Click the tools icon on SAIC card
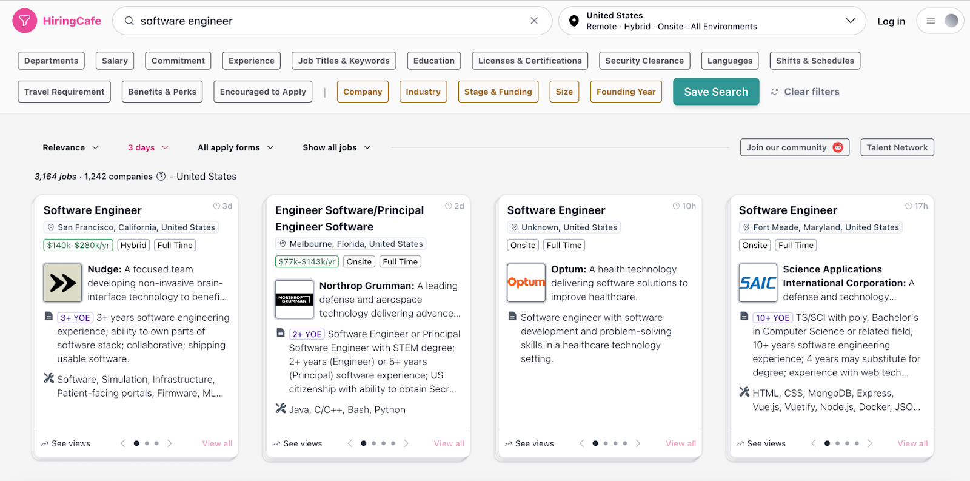The image size is (970, 481). [x=744, y=392]
